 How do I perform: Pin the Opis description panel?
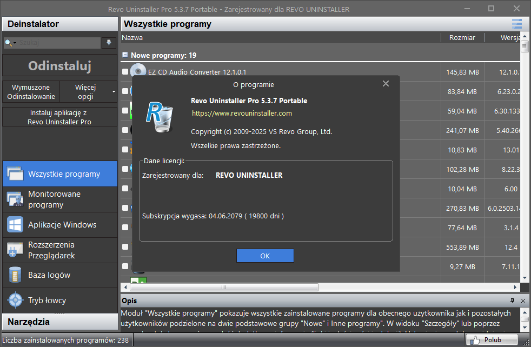(512, 301)
